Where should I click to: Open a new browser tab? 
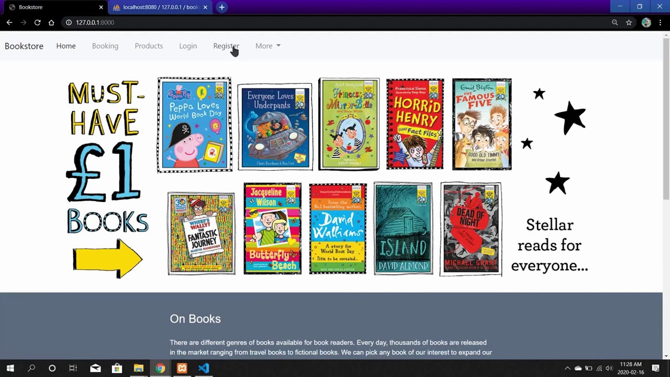[x=222, y=7]
